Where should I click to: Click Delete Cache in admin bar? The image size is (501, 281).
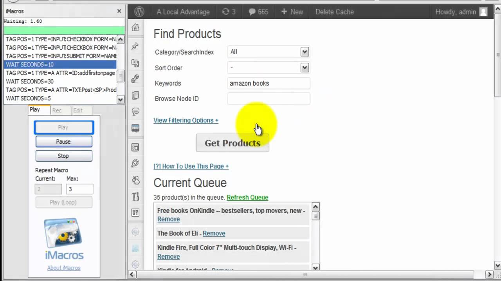[x=335, y=12]
